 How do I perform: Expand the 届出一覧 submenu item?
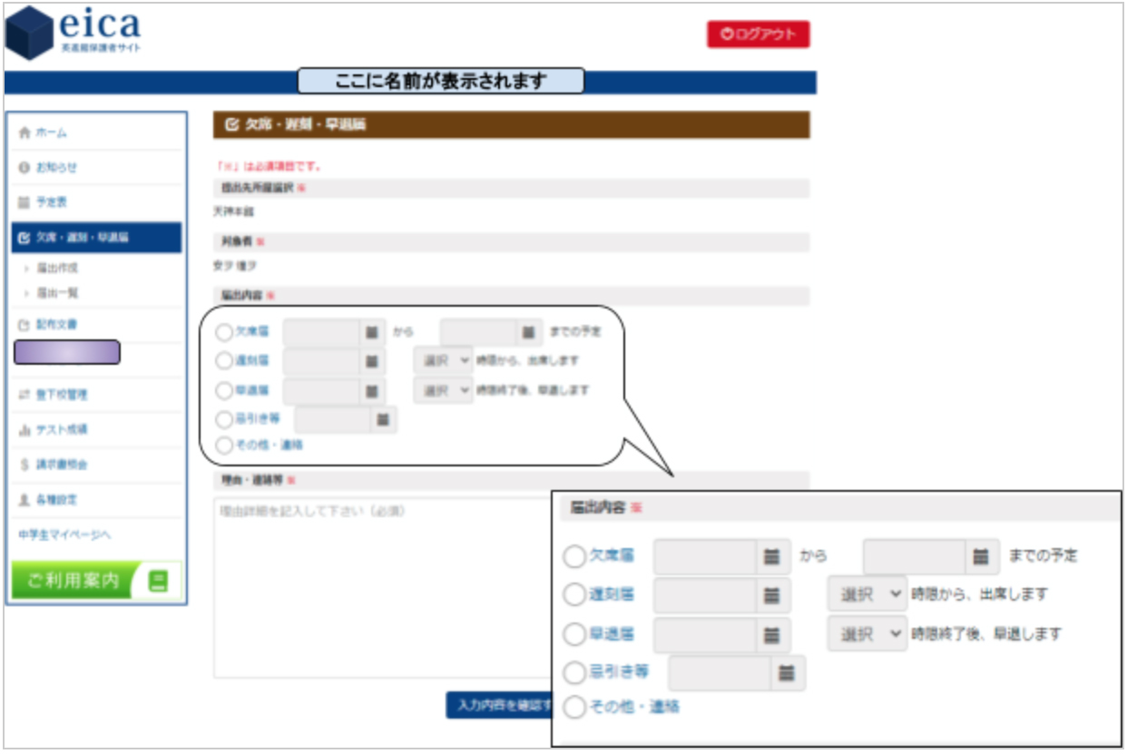[x=55, y=293]
